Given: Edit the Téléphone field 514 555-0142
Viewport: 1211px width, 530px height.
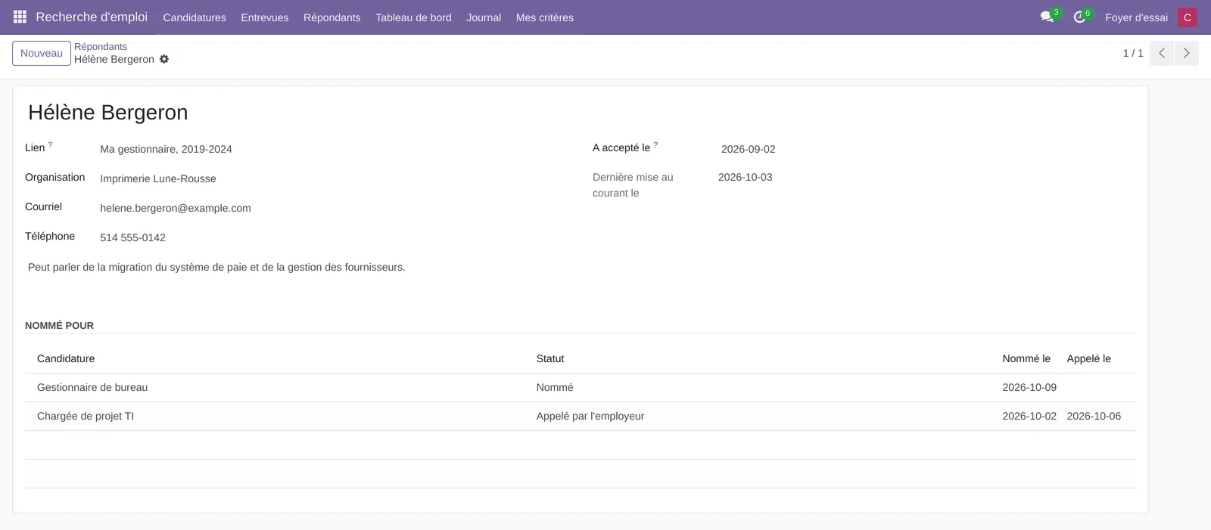Looking at the screenshot, I should click(x=334, y=237).
